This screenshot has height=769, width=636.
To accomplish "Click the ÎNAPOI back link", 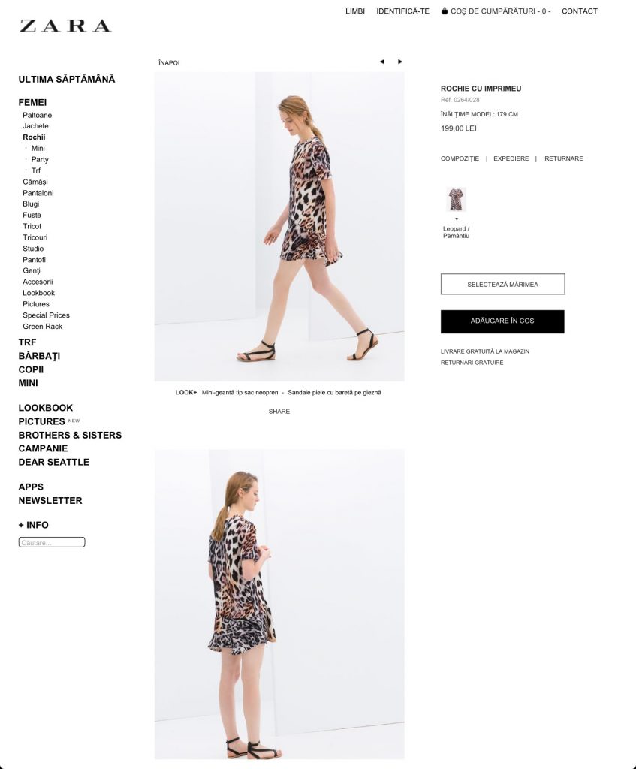I will point(169,63).
